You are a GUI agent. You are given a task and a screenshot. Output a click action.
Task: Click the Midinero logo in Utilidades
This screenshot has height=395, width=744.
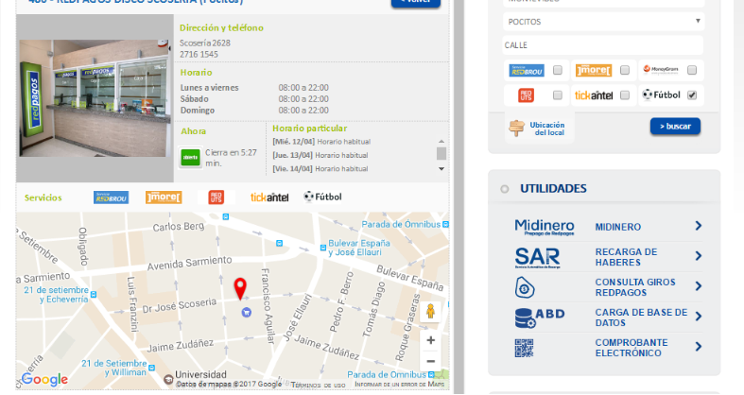click(545, 227)
